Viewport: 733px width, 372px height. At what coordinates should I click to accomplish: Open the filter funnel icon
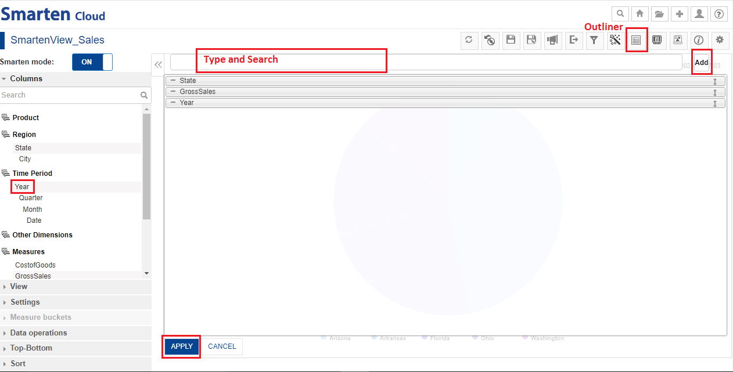594,40
